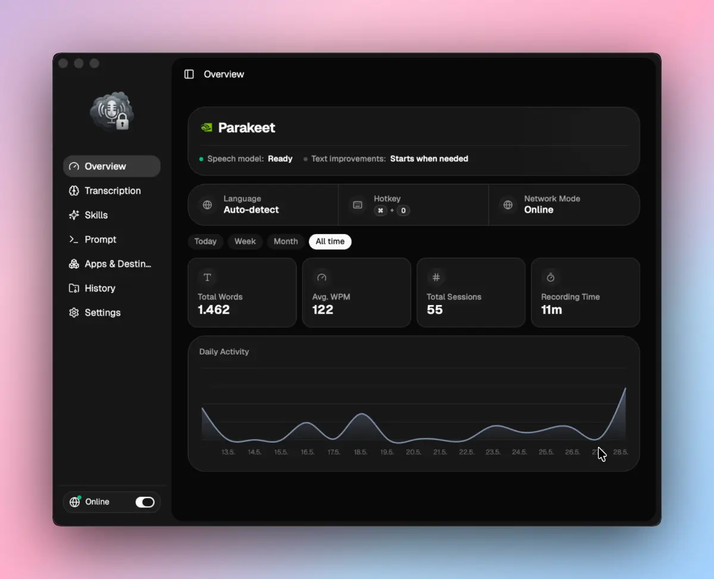
Task: Click the Hotkey keyboard icon
Action: click(358, 205)
